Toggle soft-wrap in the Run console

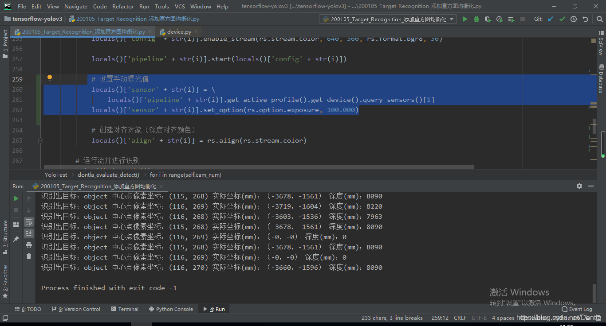pos(29,221)
